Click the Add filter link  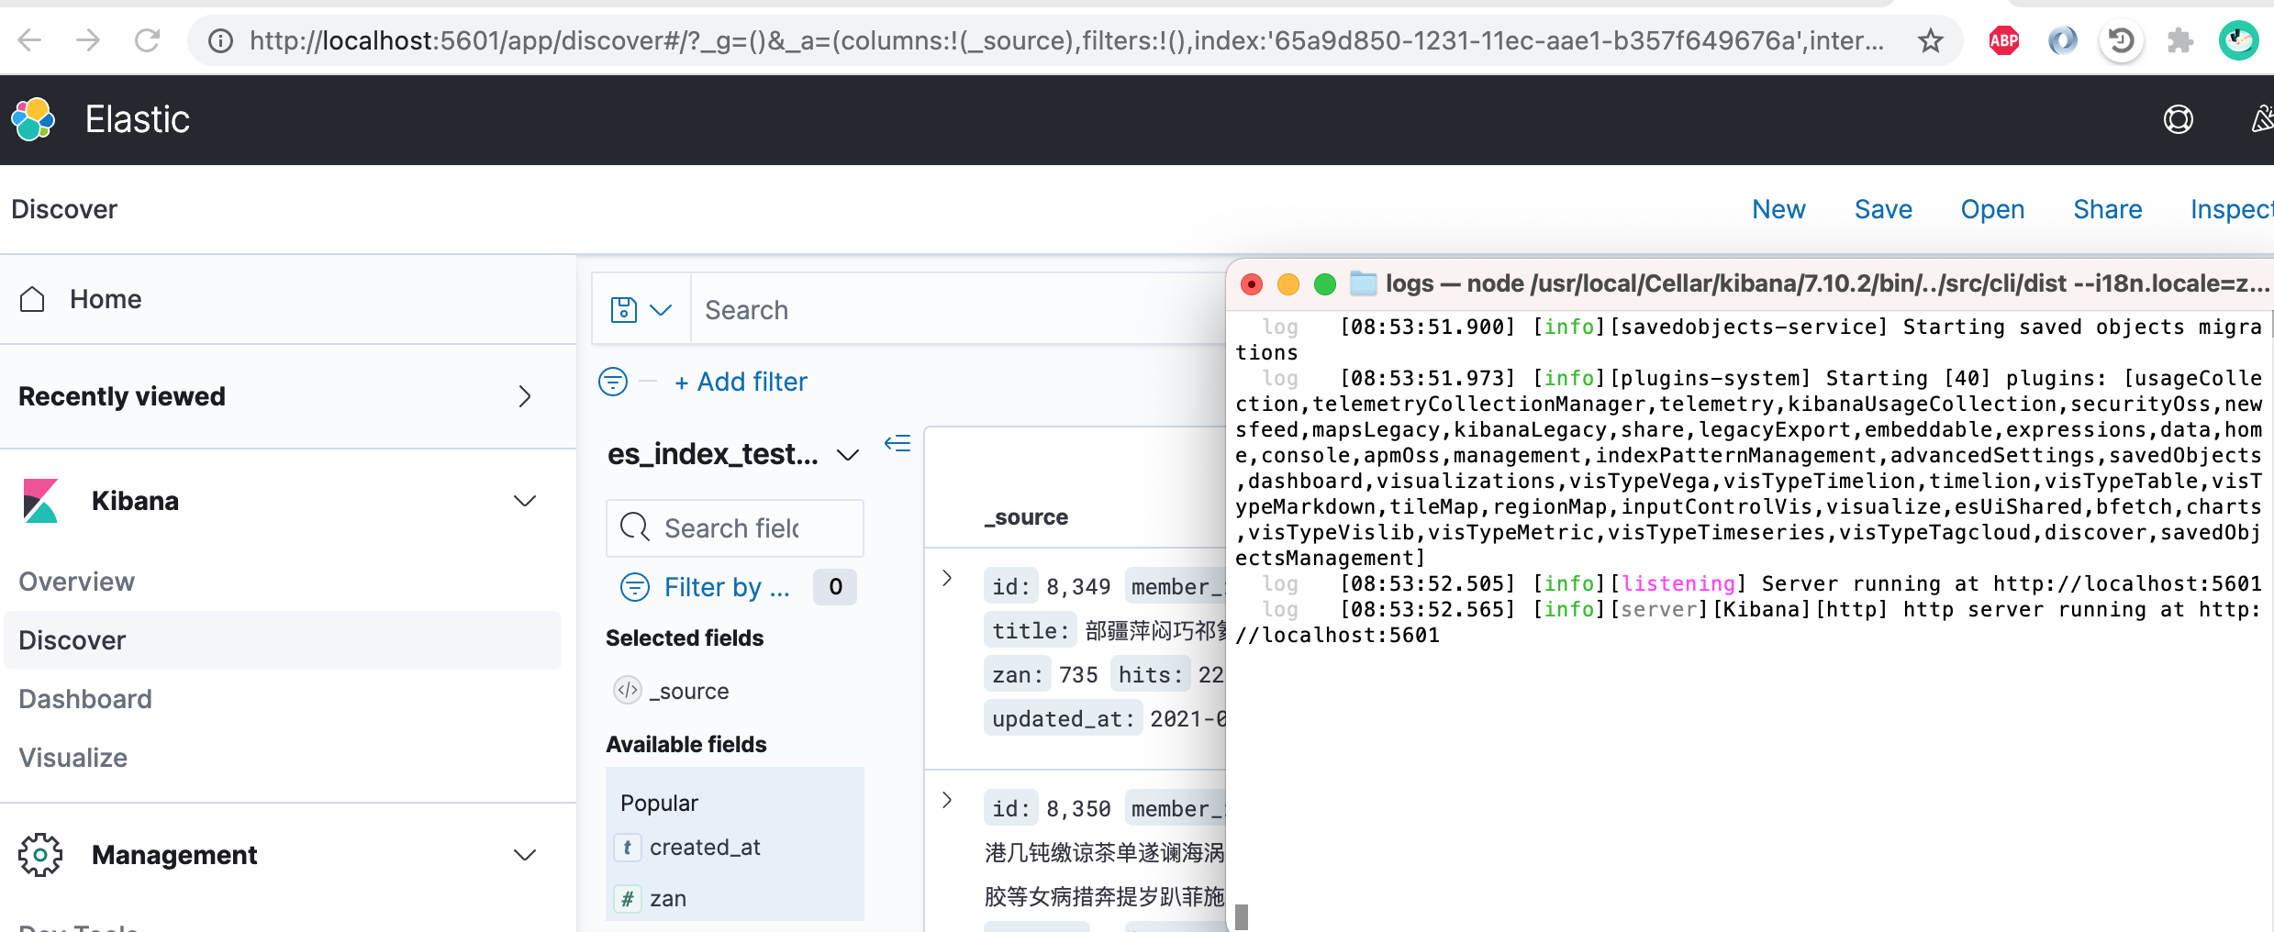(x=741, y=382)
